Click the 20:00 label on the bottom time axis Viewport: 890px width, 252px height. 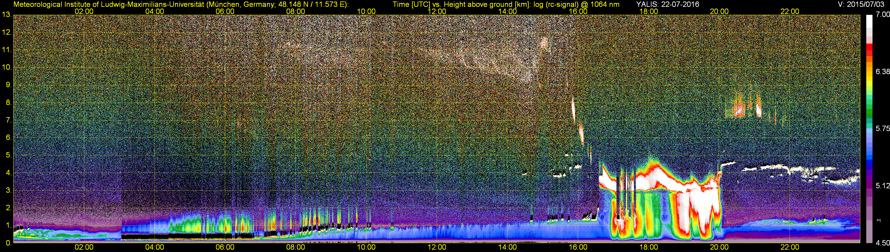coord(719,248)
